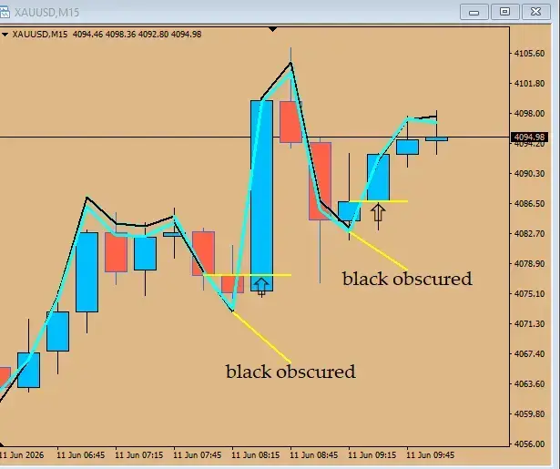
Task: Click the price scale label 4078.90
Action: tap(529, 263)
